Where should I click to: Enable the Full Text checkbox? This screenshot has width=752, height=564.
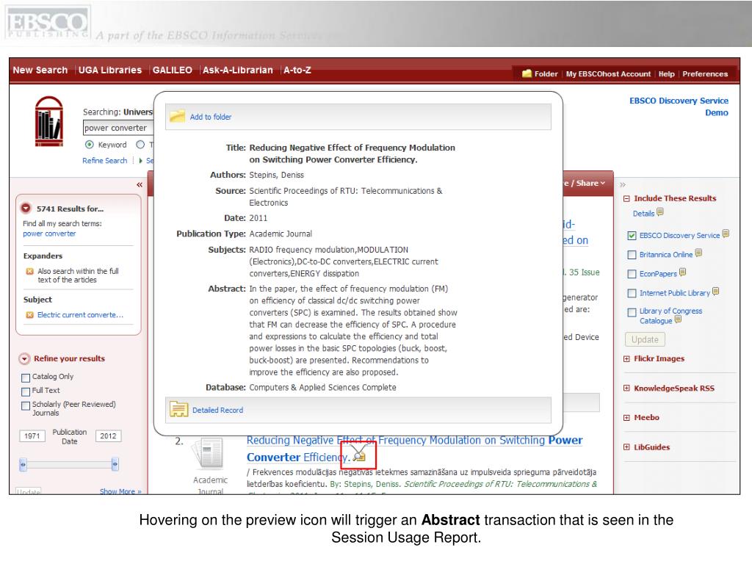click(x=26, y=391)
